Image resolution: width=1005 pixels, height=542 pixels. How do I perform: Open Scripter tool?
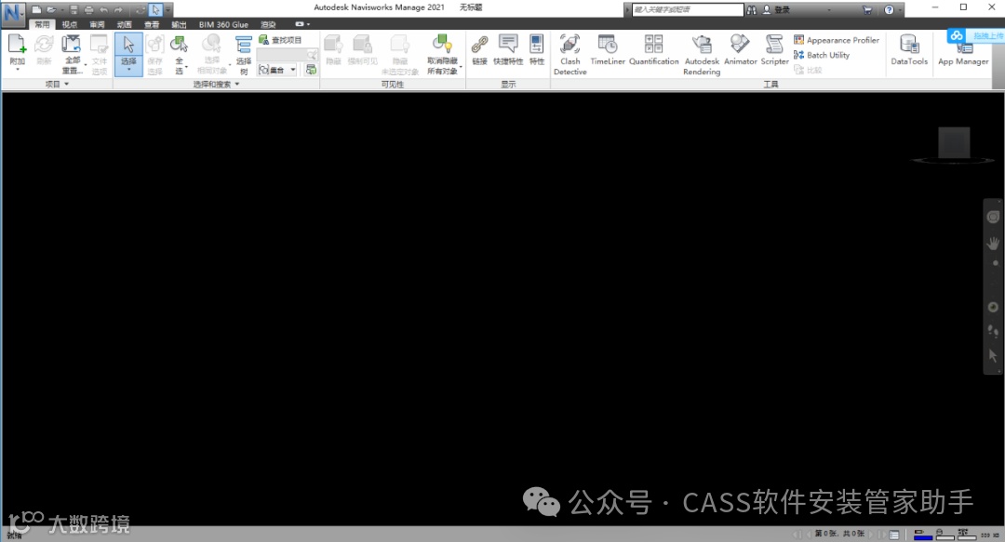tap(774, 50)
